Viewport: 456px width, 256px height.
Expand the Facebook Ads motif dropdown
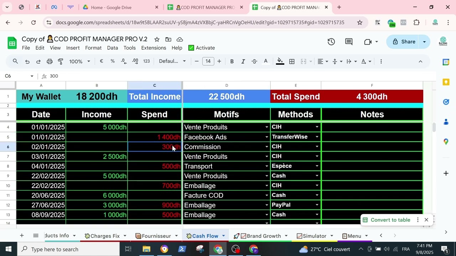coord(266,137)
